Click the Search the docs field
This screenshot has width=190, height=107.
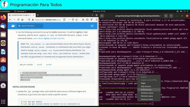click(x=30, y=26)
